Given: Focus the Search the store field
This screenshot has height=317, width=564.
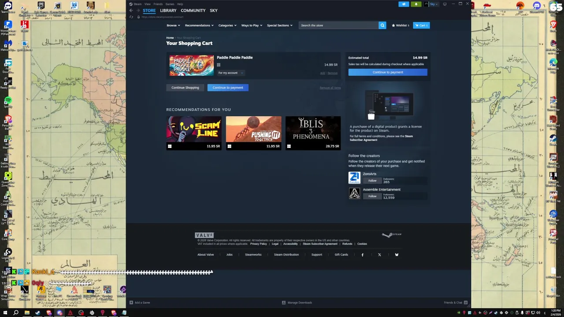Looking at the screenshot, I should click(x=338, y=25).
